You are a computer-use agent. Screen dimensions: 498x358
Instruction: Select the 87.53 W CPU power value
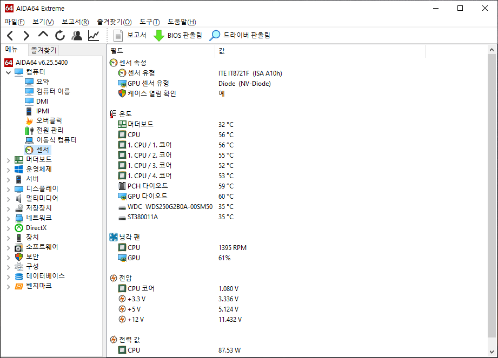[229, 350]
